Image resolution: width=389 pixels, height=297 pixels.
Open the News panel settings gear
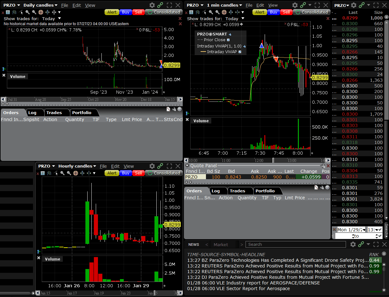353,244
